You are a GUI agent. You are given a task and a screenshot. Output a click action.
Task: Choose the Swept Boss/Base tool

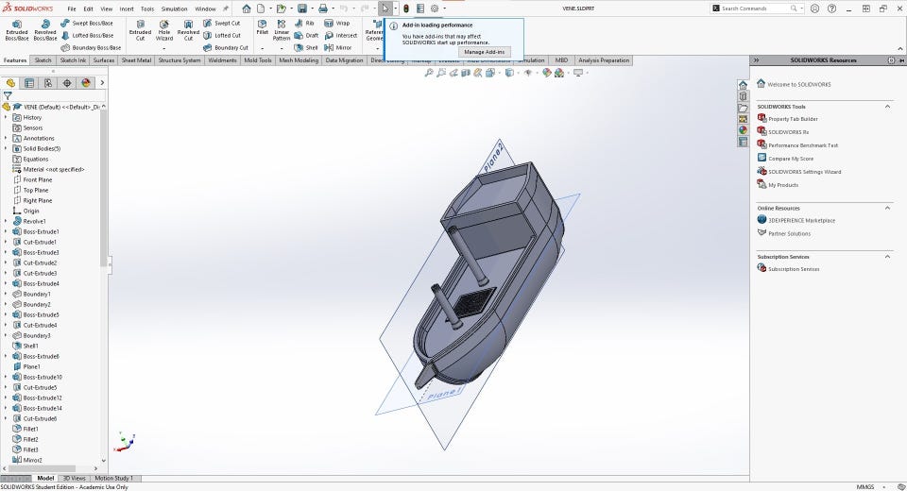tap(87, 23)
